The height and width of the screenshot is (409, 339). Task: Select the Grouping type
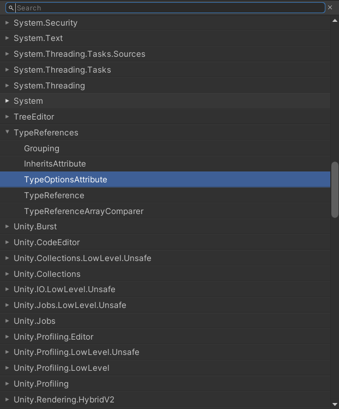[x=165, y=148]
